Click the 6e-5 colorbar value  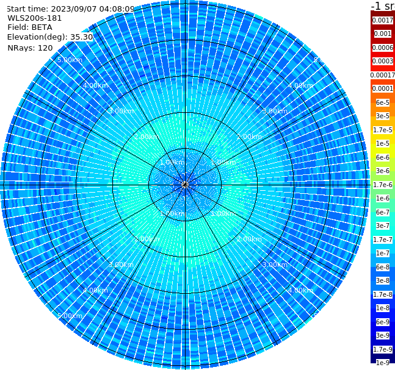[383, 102]
